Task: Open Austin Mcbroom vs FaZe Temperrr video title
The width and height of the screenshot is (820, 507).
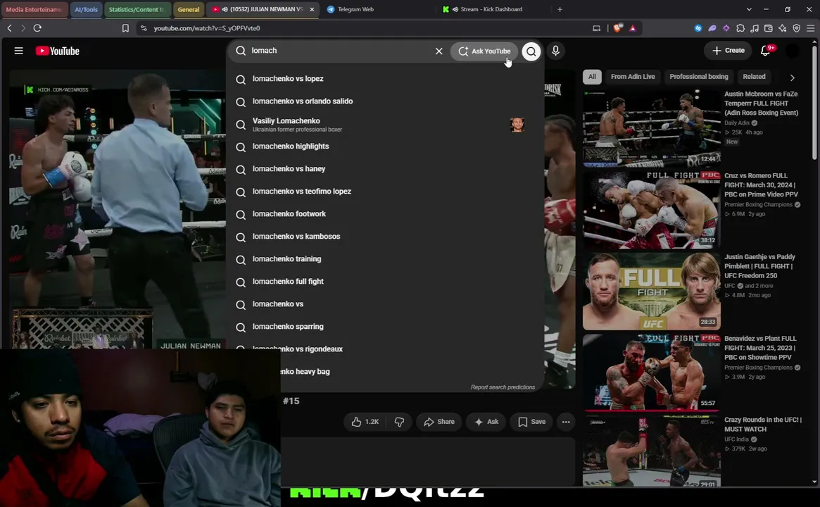Action: pos(761,103)
